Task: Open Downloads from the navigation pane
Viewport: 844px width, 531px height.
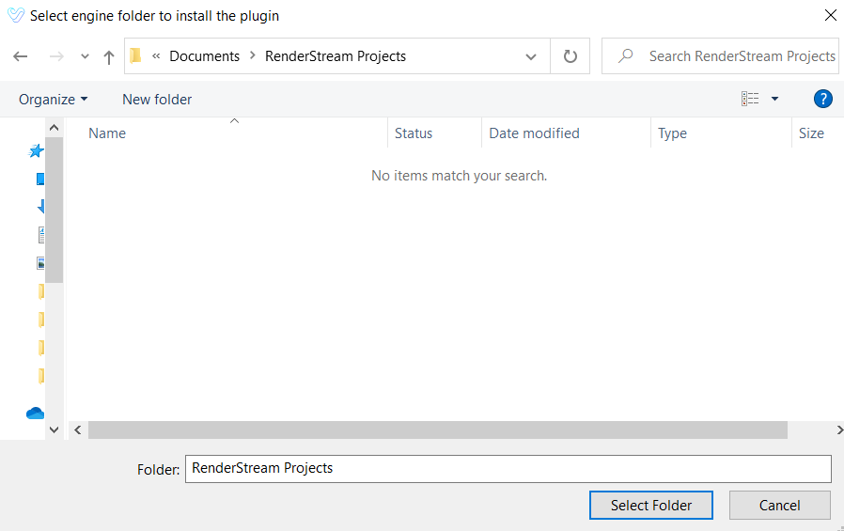Action: [41, 207]
